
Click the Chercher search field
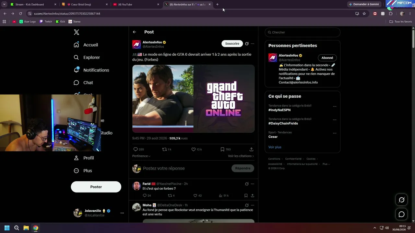302,32
